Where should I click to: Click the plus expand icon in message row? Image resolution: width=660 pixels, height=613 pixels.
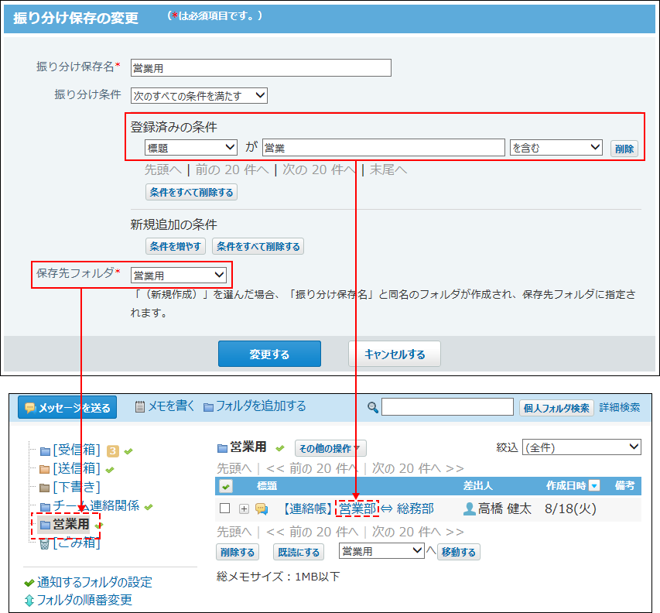point(244,509)
